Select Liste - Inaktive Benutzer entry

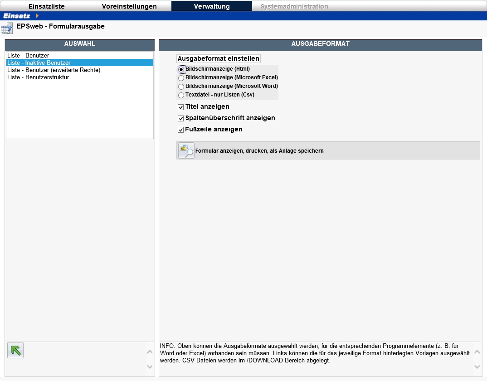point(80,63)
